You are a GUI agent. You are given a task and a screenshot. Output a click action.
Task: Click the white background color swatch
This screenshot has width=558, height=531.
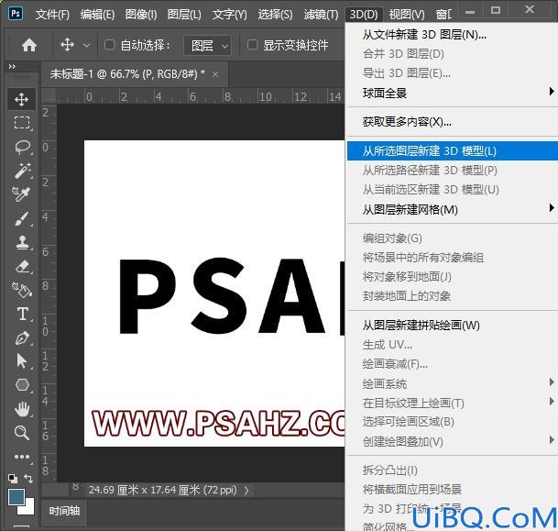tap(28, 509)
